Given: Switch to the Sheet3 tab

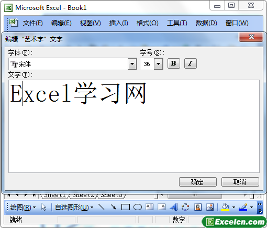Looking at the screenshot, I should [x=112, y=196].
